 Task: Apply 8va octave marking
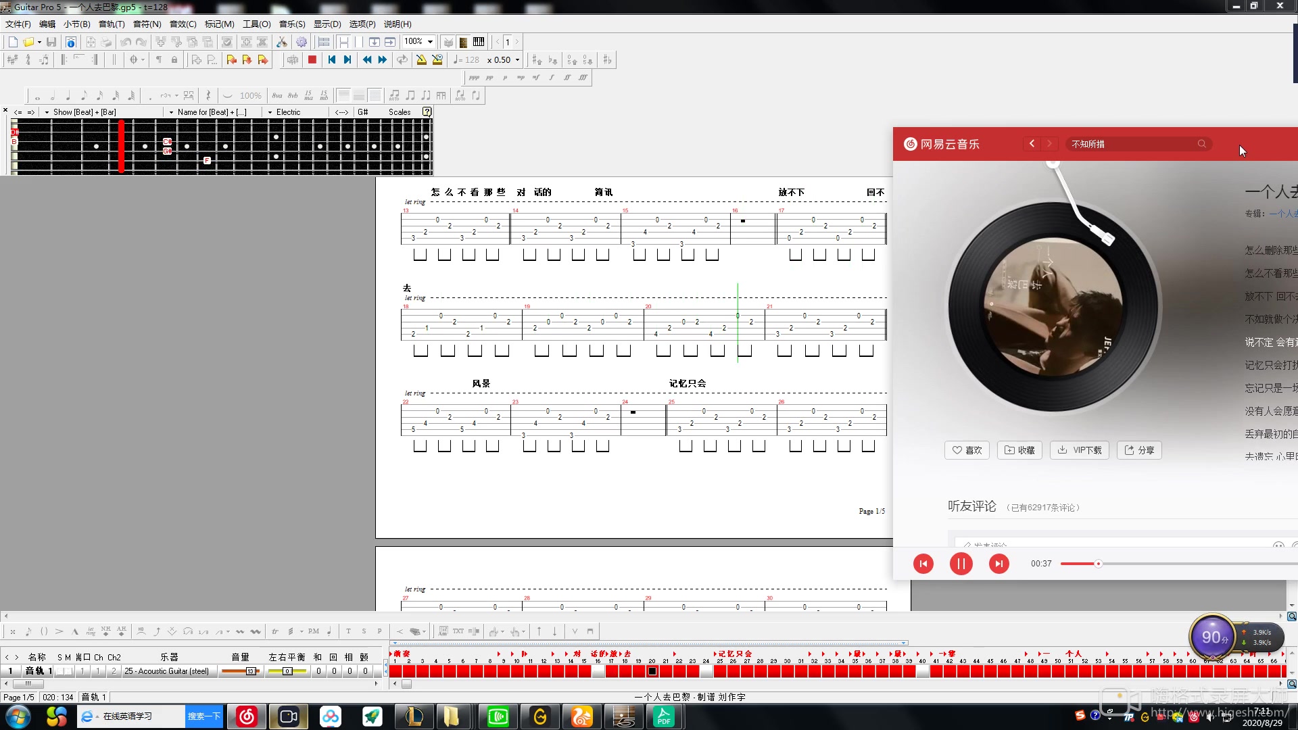[277, 96]
